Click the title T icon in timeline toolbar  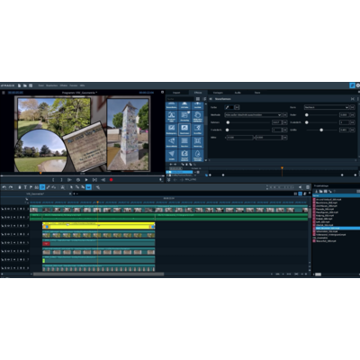(25, 187)
